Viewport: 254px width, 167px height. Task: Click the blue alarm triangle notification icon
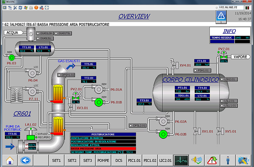coord(221,16)
